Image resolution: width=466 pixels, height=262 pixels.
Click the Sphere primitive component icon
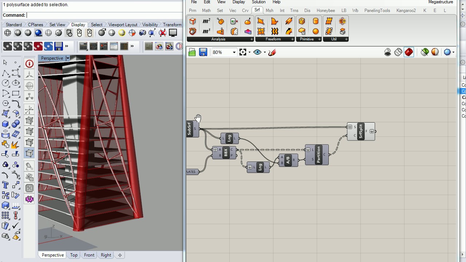[x=316, y=31]
